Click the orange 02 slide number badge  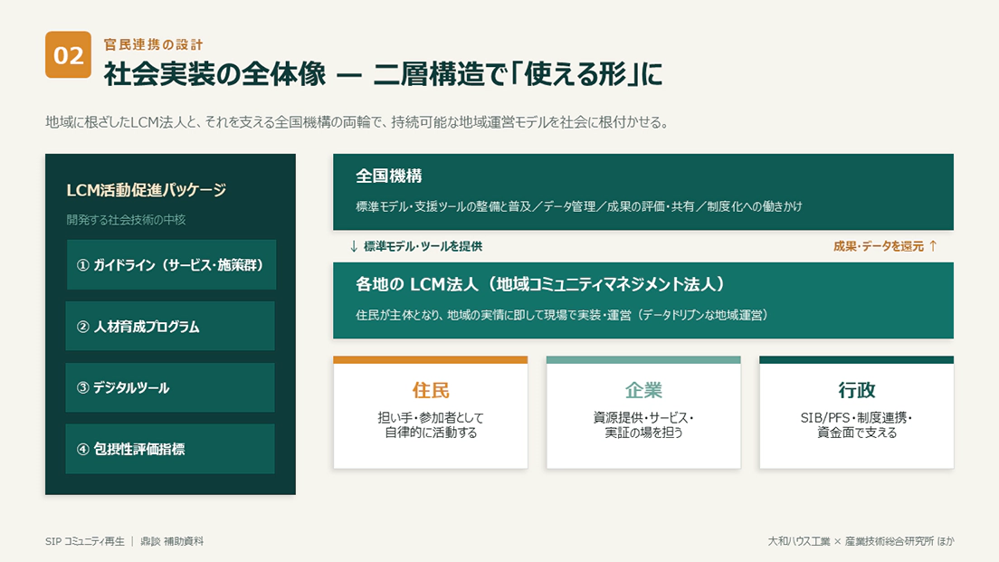point(68,55)
